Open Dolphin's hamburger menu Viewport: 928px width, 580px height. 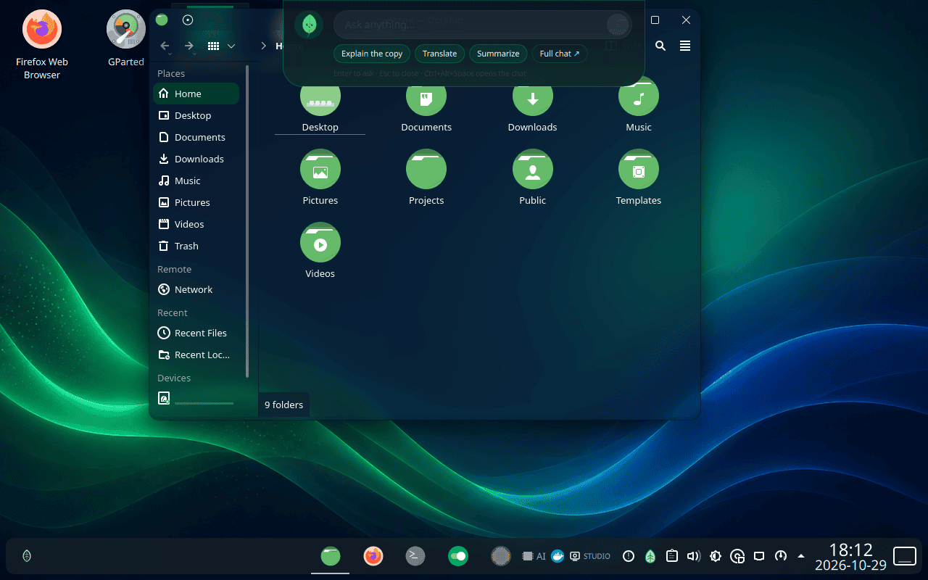[x=685, y=46]
